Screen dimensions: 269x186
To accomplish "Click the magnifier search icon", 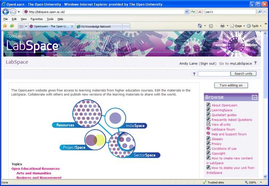I will [260, 12].
